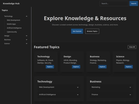Expand the Business sidebar chevron
This screenshot has width=139, height=104.
point(27,40)
